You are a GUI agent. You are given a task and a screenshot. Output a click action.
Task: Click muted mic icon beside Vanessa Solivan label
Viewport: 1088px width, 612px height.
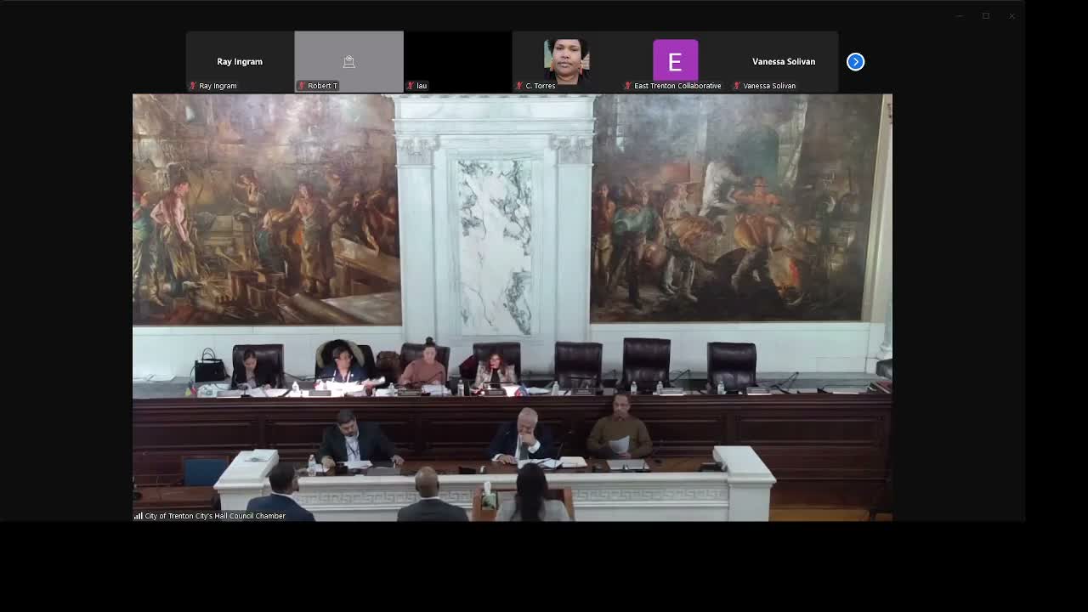tap(737, 86)
